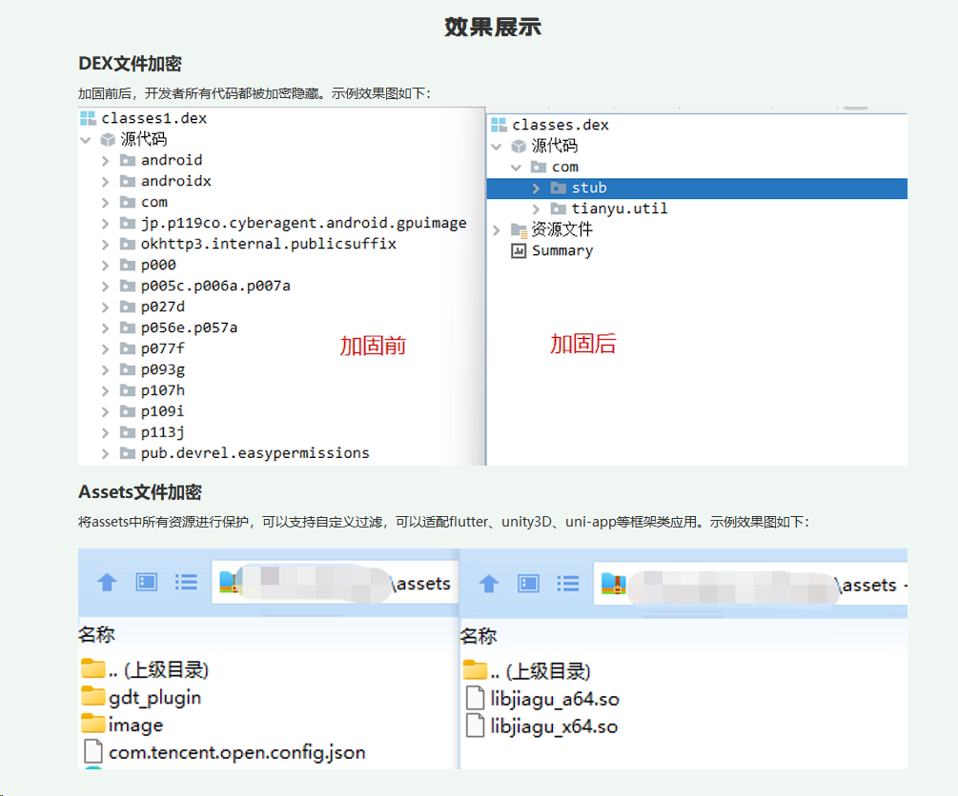Expand the 资源文件 node chevron

(x=496, y=230)
